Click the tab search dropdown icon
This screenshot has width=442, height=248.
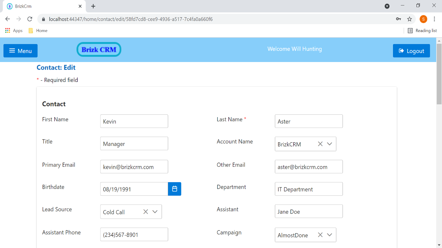coord(387,6)
